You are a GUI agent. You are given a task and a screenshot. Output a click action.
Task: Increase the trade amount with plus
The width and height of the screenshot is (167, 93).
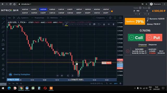(x=139, y=14)
